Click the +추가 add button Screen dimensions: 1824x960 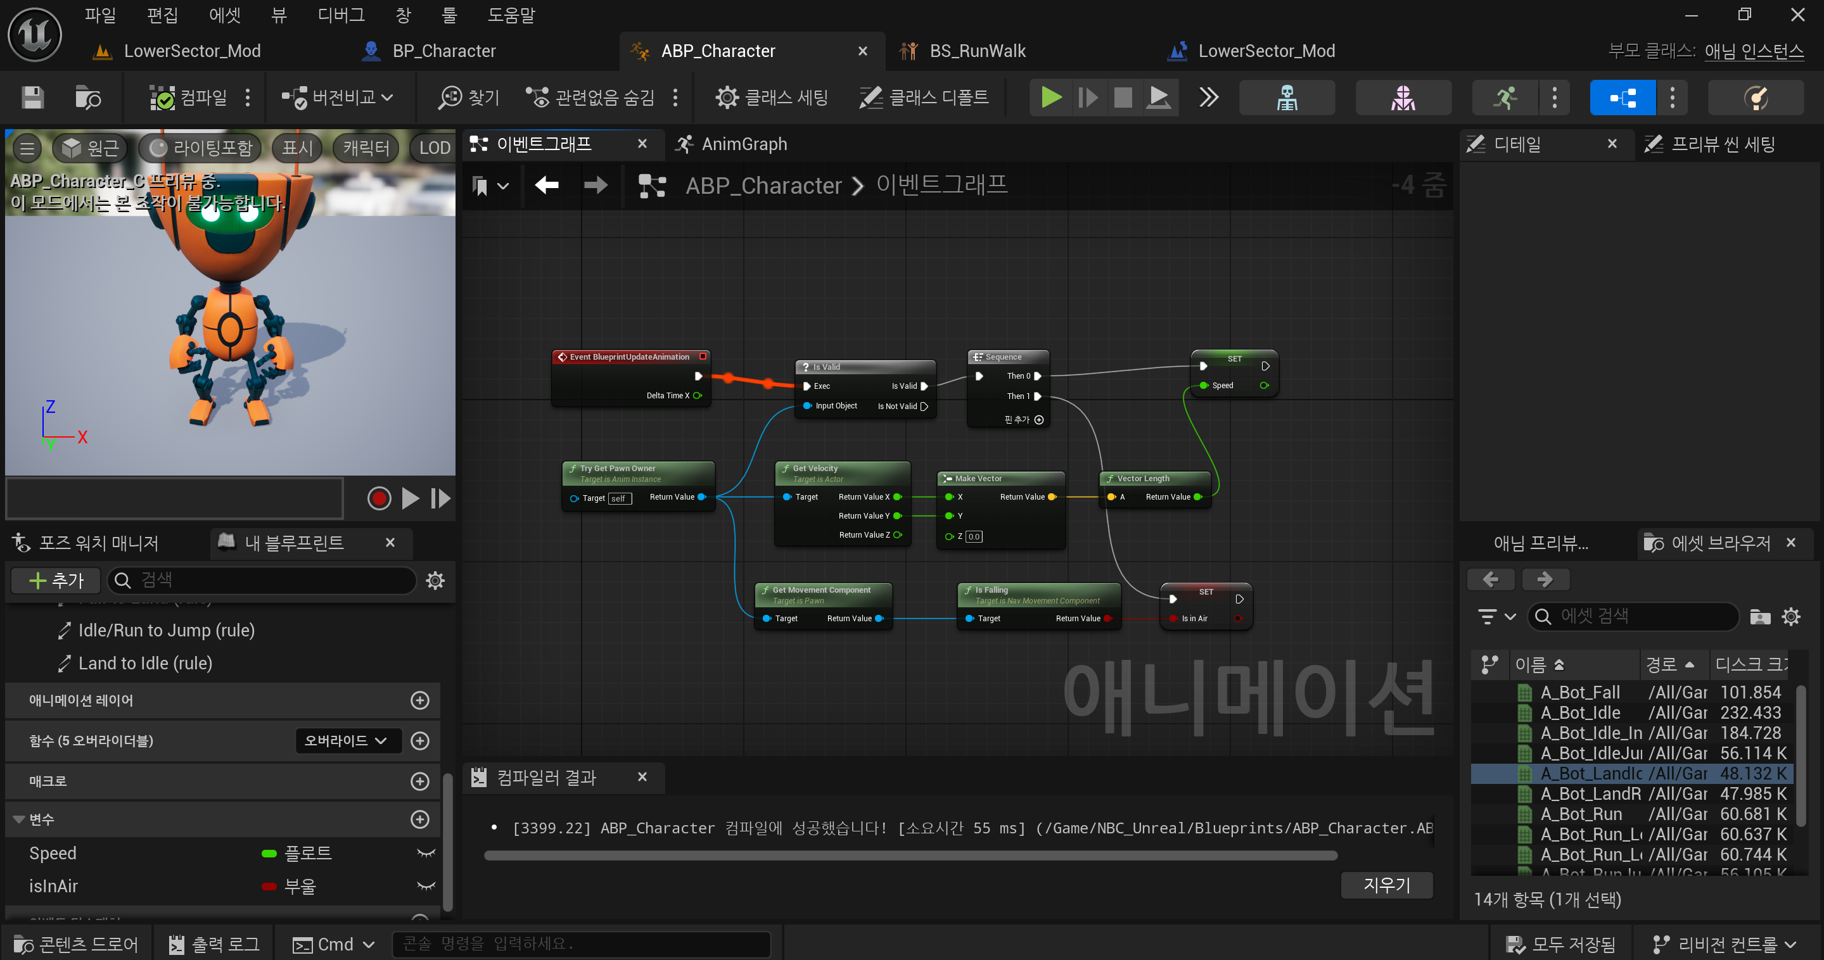(56, 581)
